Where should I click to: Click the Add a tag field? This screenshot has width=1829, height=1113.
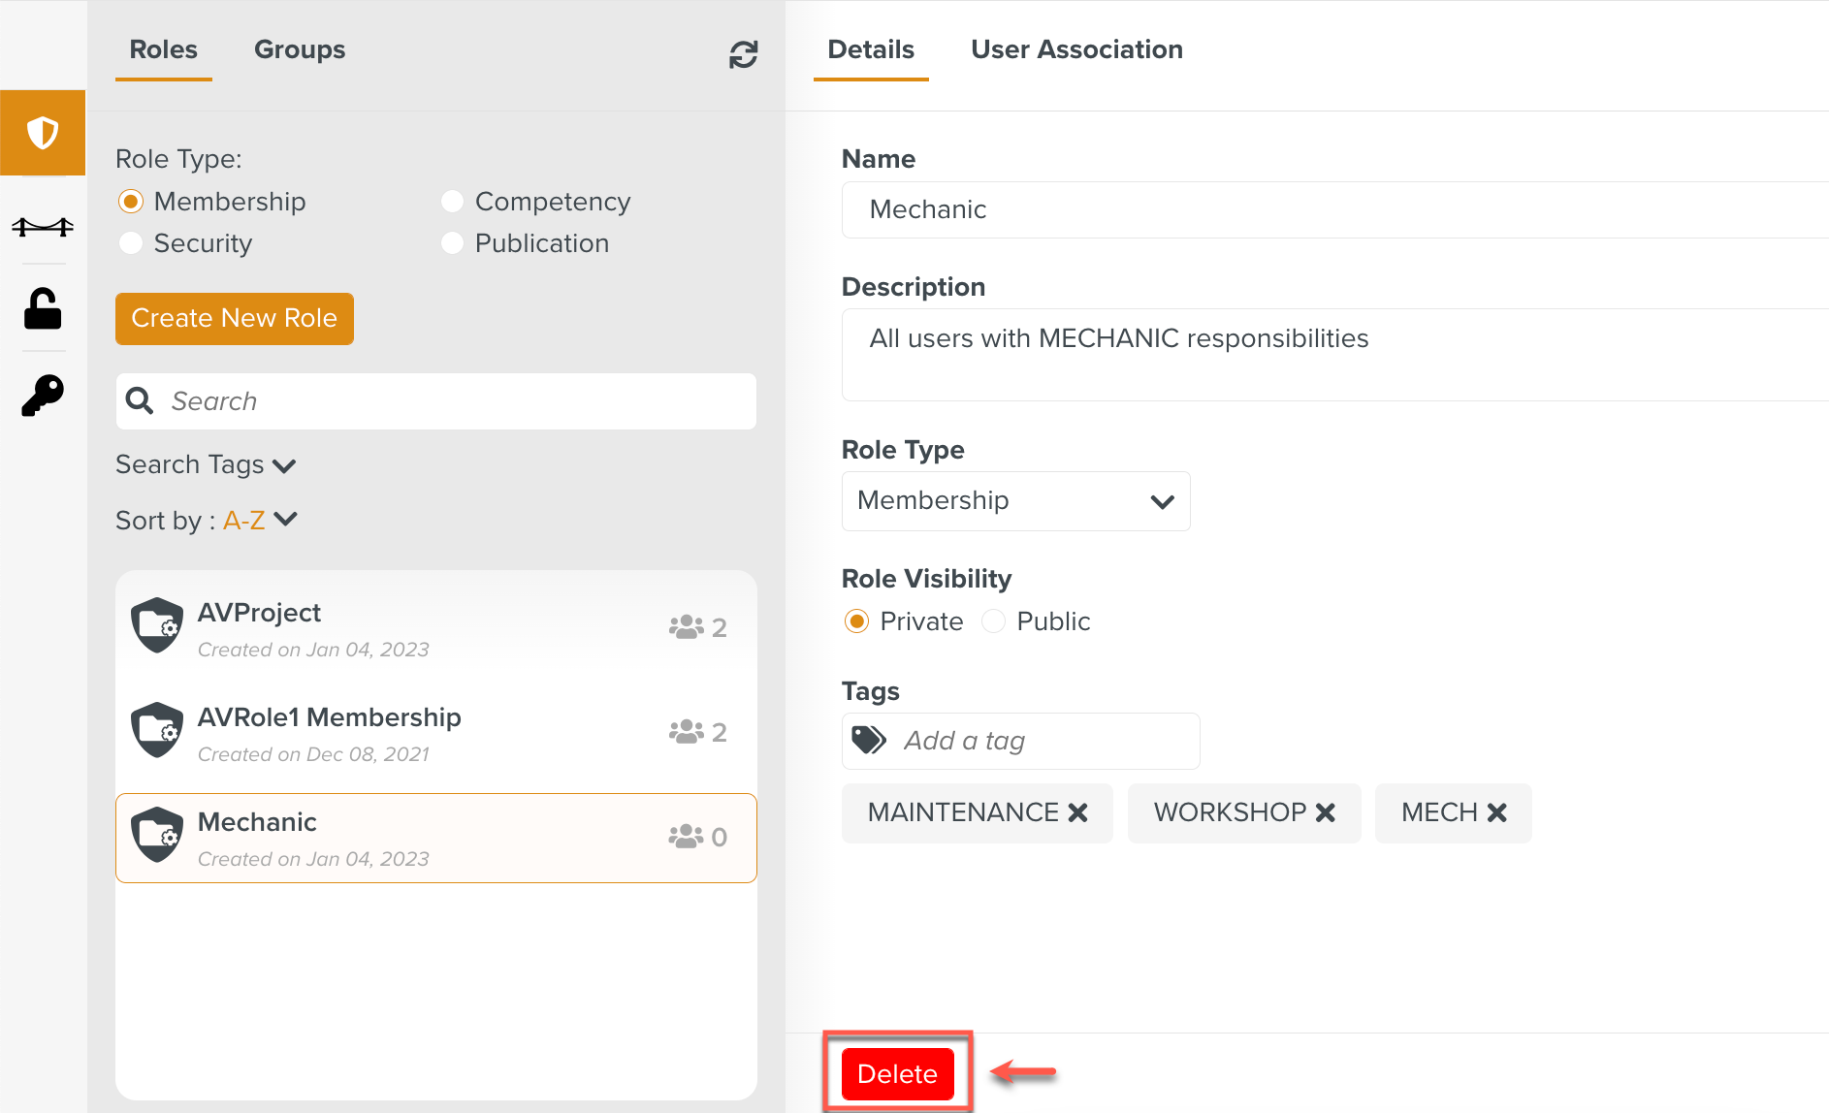click(1038, 742)
